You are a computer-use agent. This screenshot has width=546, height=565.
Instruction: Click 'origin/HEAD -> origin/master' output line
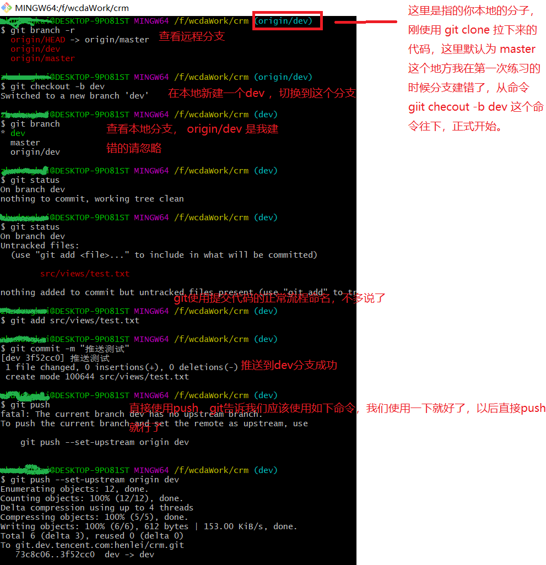80,40
